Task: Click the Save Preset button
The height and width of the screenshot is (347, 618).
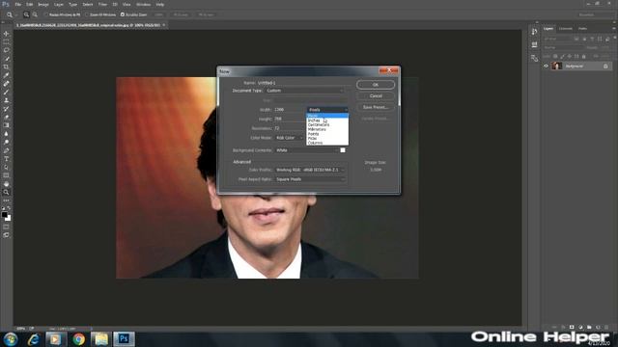Action: point(376,107)
